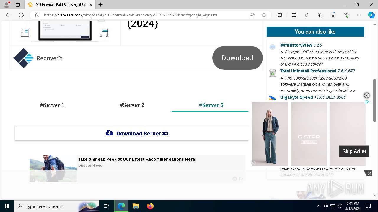This screenshot has width=378, height=212.
Task: Open File Explorer from taskbar
Action: [x=136, y=206]
